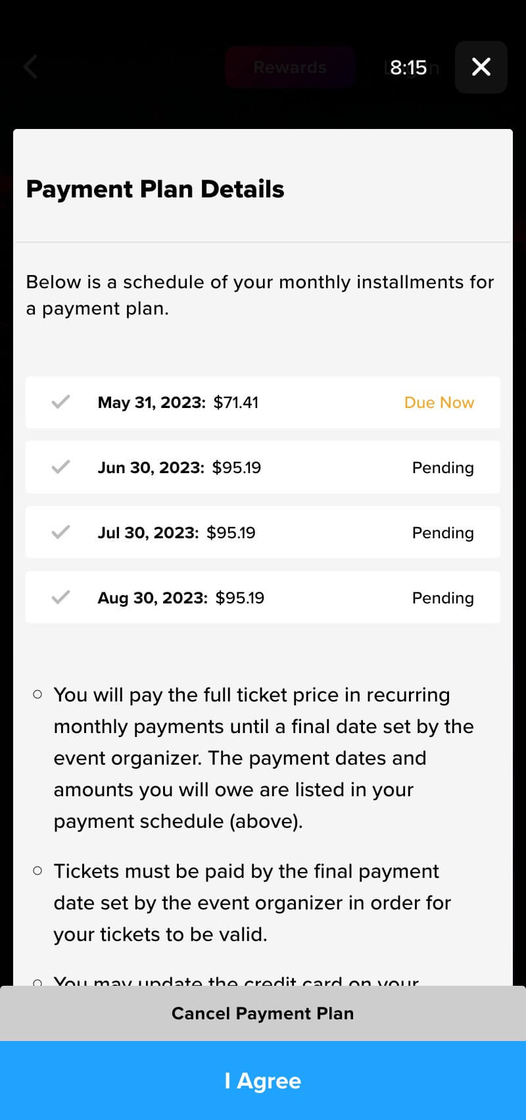Select the Jul 30, 2023 $95.19 installment

tap(177, 532)
